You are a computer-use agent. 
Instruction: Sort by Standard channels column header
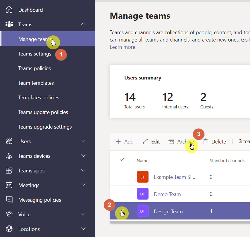click(227, 160)
